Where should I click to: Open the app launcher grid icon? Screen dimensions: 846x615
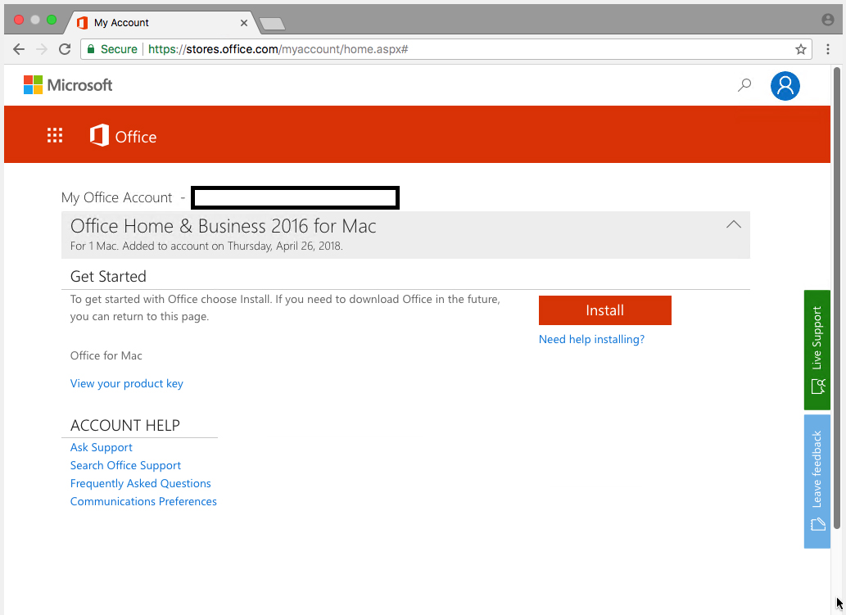(55, 136)
